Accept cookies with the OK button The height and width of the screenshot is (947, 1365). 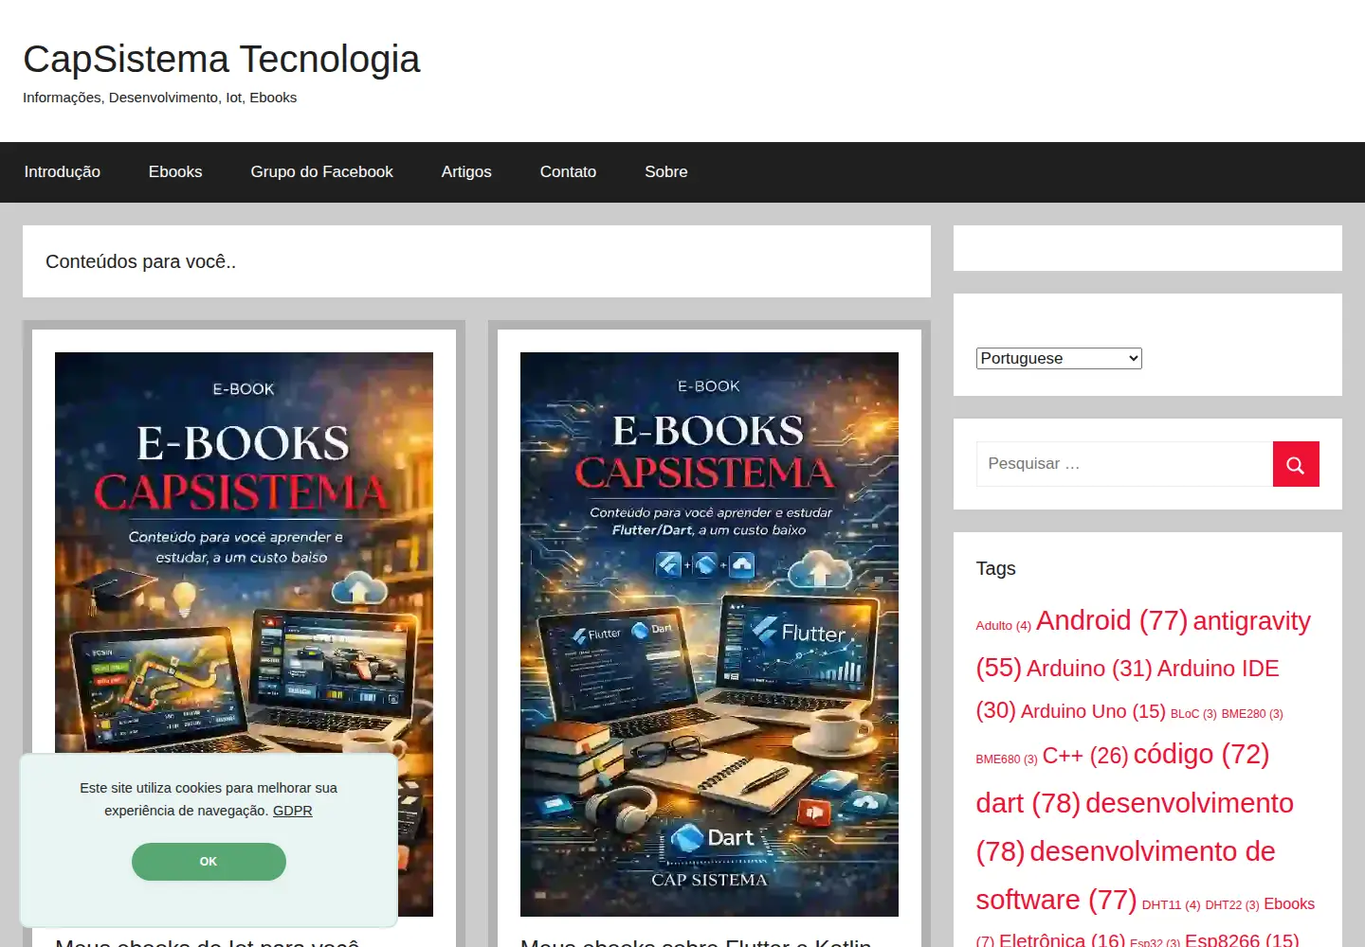click(209, 862)
